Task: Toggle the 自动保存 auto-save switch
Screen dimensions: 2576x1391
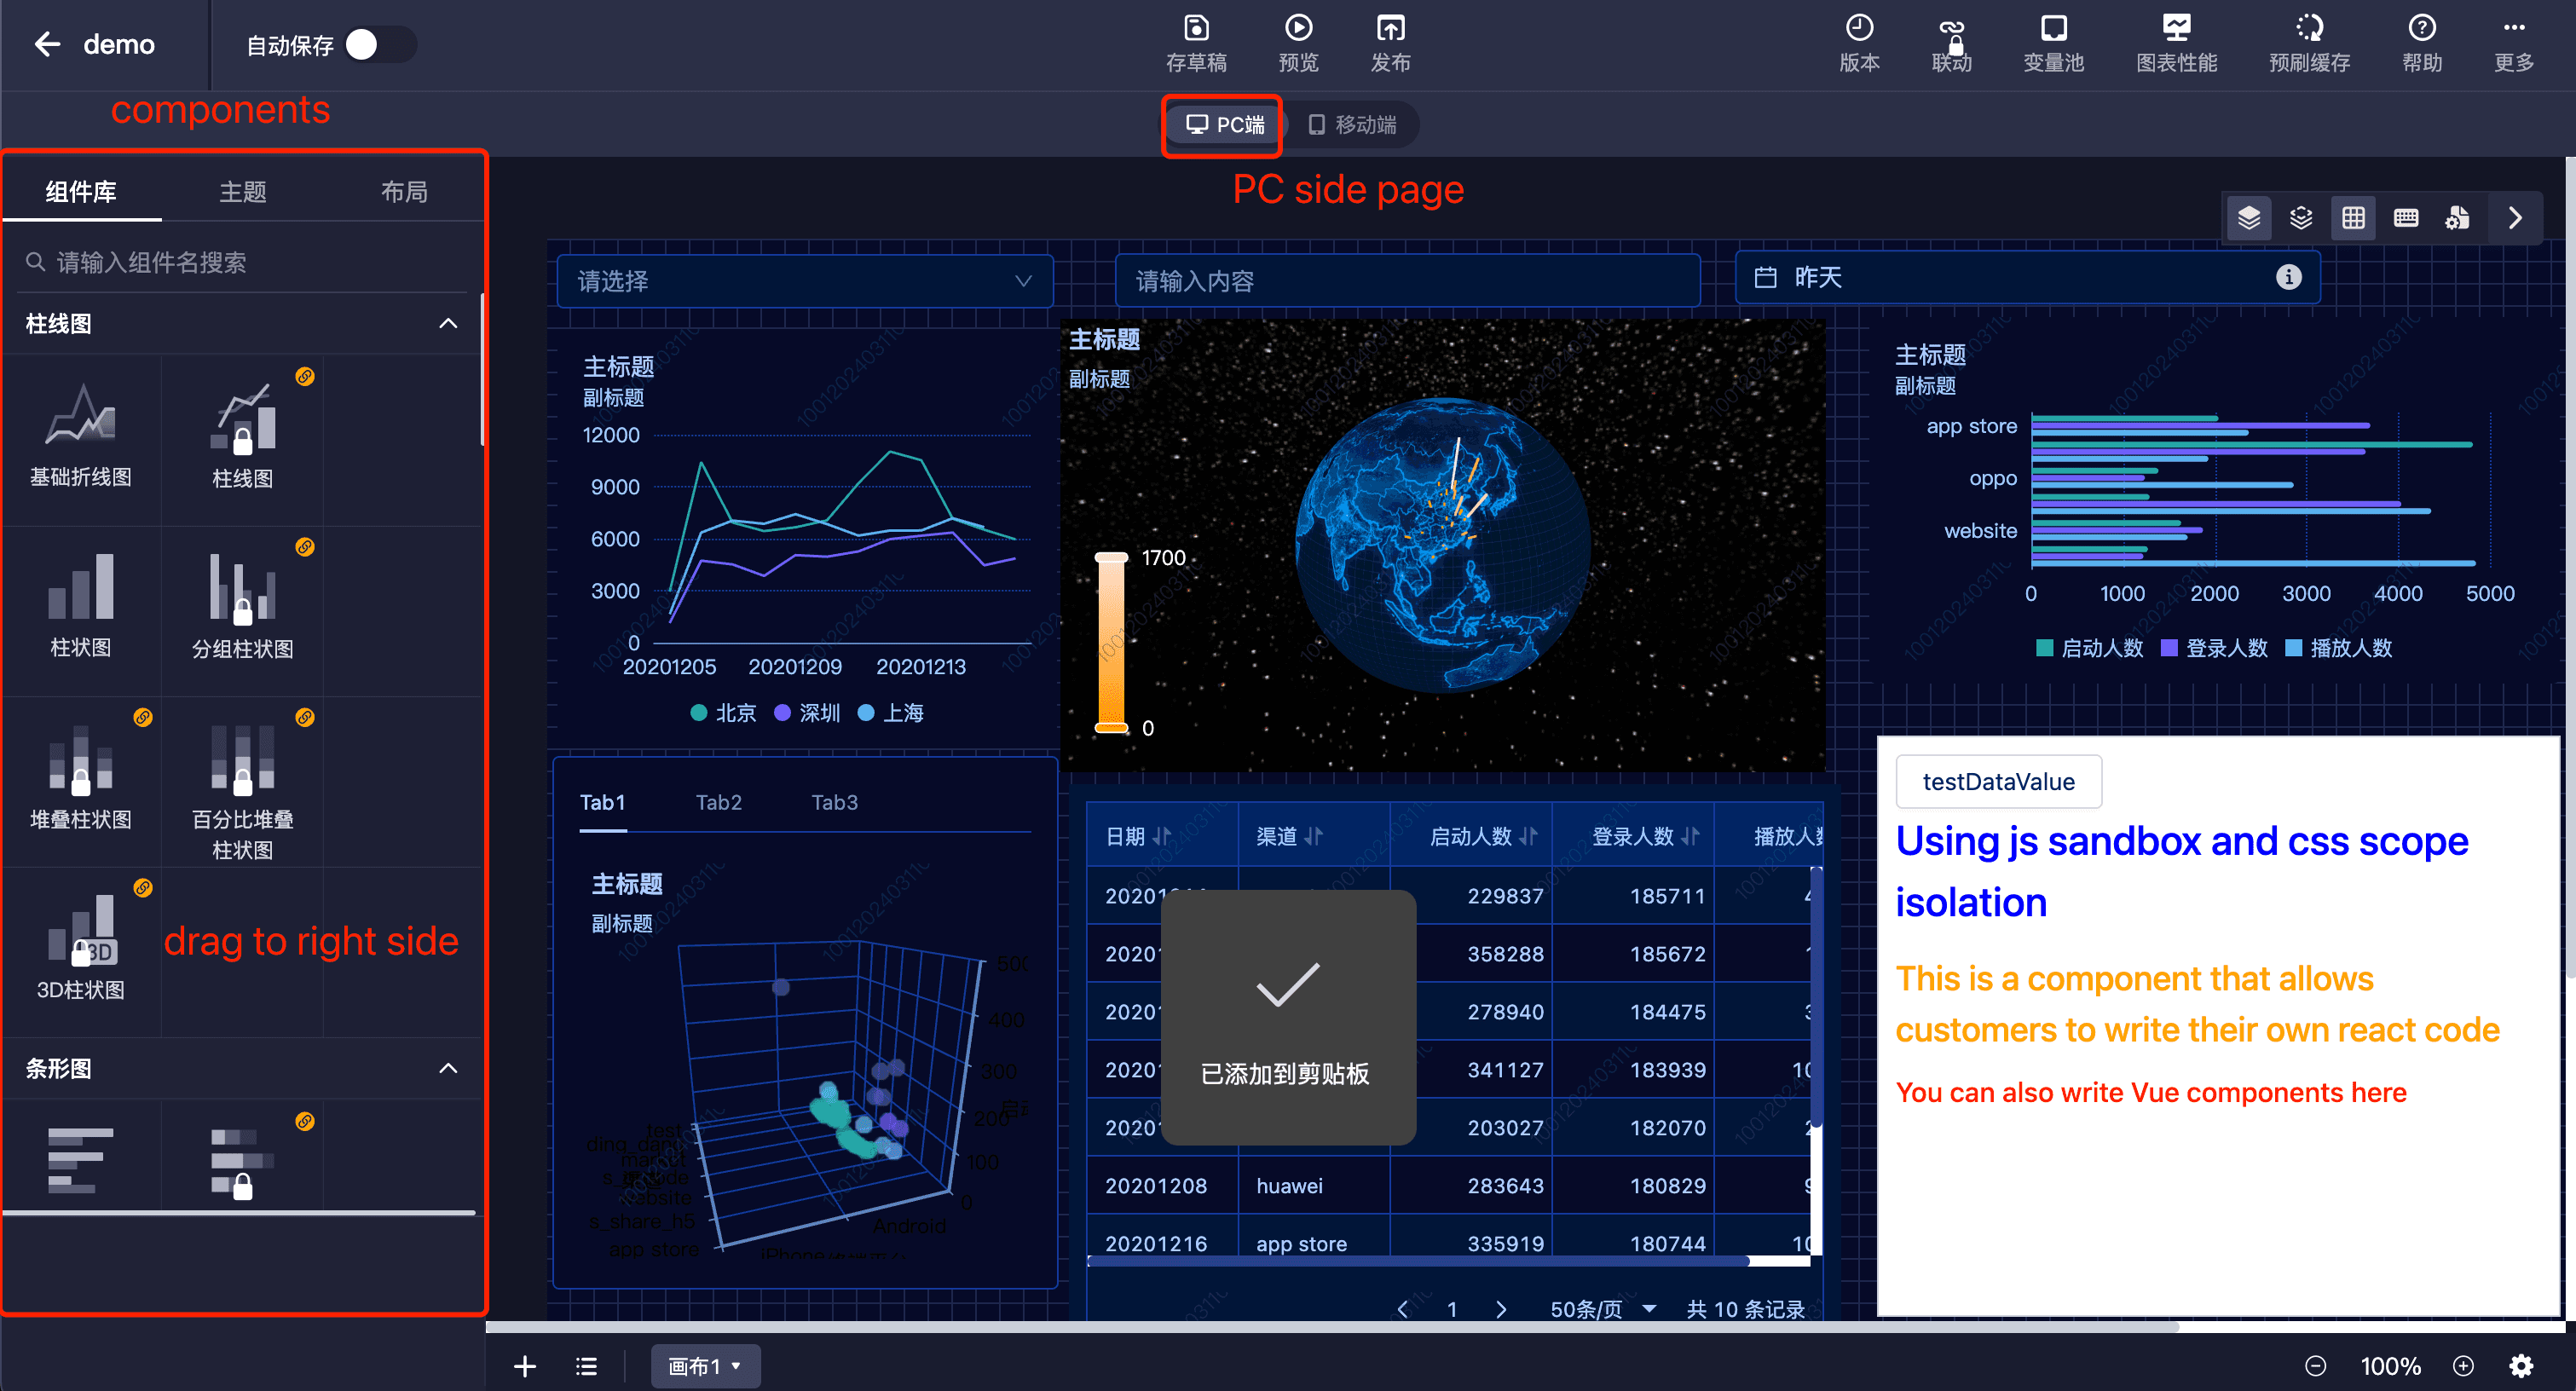Action: (379, 44)
